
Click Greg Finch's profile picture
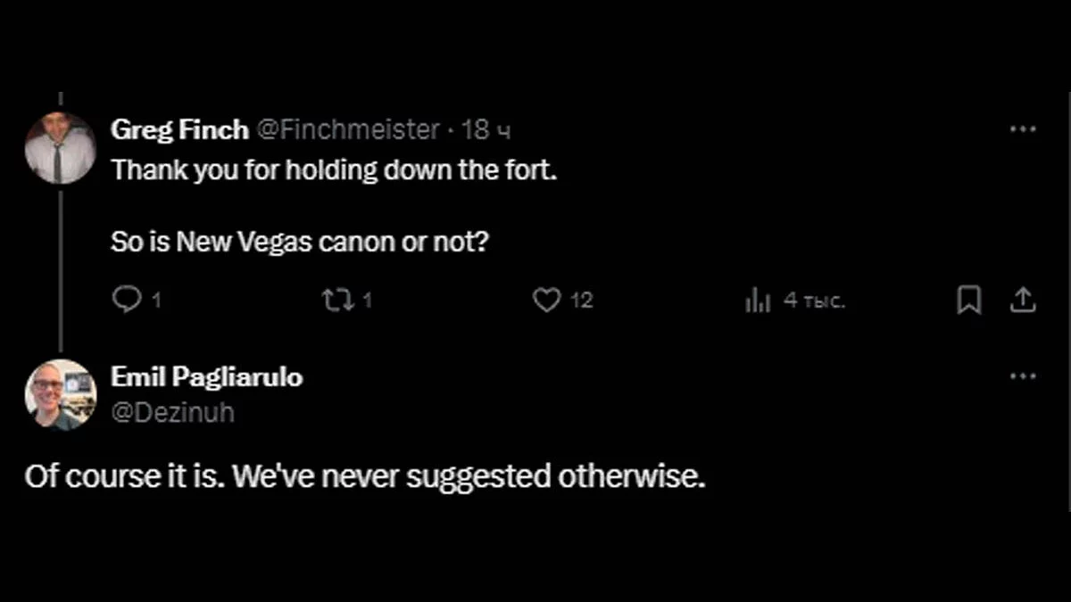(61, 147)
